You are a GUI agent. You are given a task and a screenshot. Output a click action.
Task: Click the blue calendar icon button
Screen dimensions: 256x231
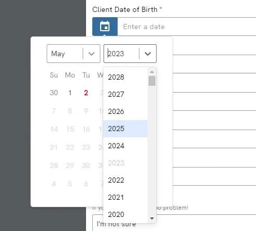(x=105, y=27)
